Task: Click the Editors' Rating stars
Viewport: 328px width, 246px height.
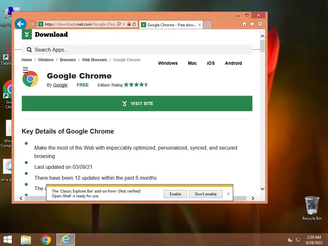Action: (136, 85)
